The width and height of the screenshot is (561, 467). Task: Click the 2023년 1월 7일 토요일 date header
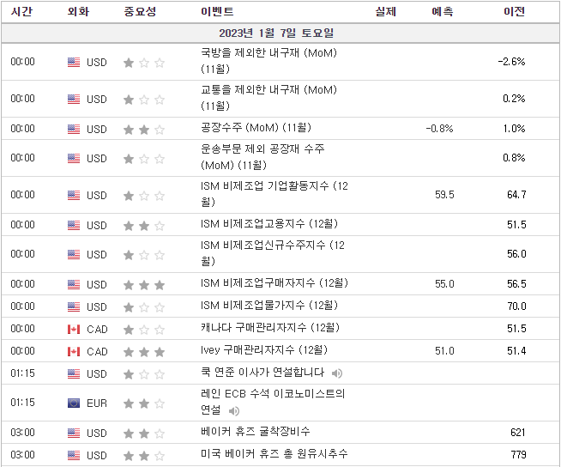276,33
